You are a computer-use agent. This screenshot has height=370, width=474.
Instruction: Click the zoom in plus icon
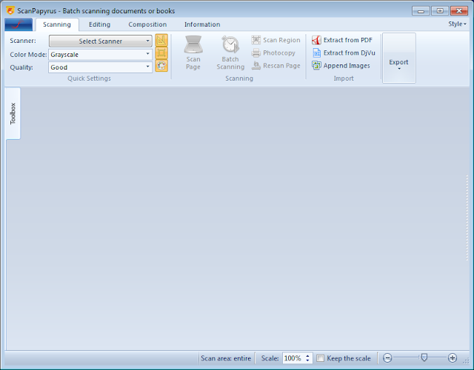pyautogui.click(x=453, y=358)
